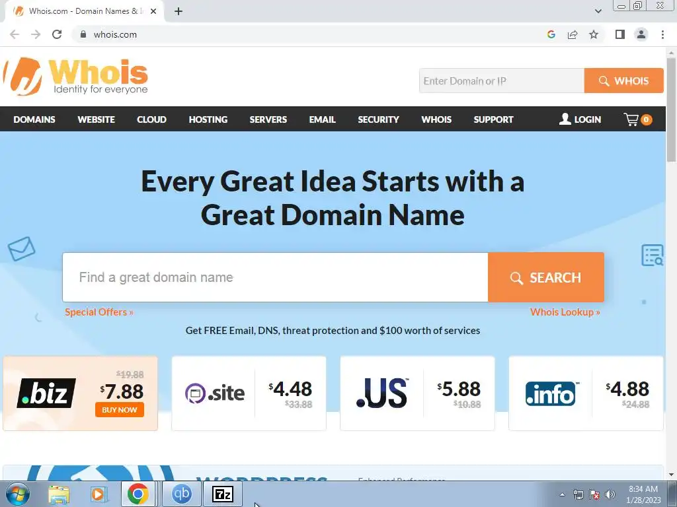Open Whois Lookup link
The image size is (677, 507).
tap(565, 312)
